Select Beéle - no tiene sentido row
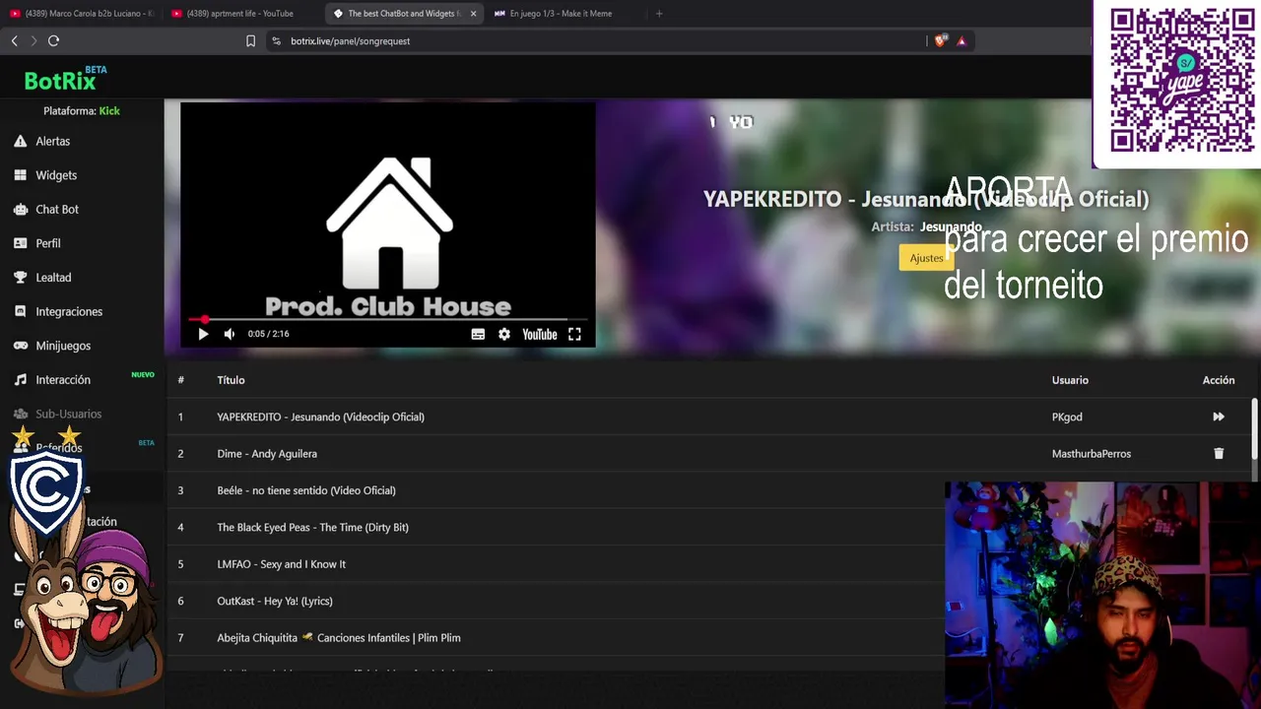This screenshot has height=709, width=1261. [556, 490]
